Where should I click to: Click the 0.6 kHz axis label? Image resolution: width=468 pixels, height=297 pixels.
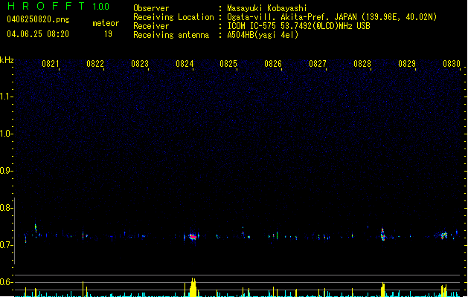tap(6, 282)
